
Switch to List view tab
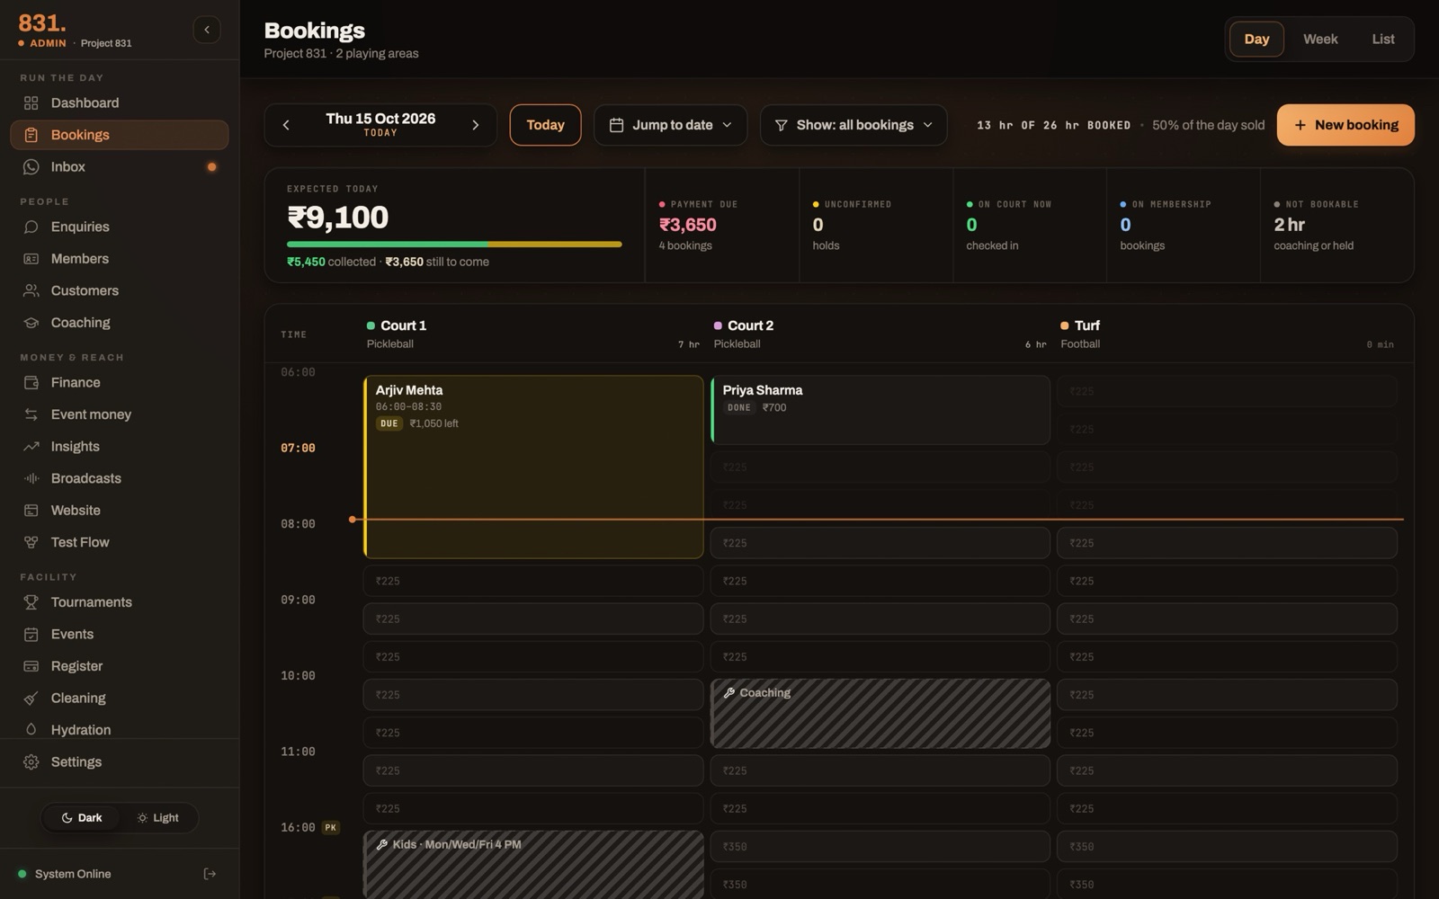point(1383,40)
